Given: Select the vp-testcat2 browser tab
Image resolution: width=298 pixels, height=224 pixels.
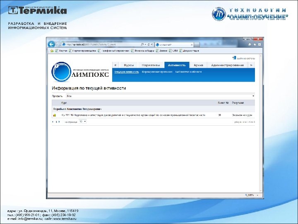Looking at the screenshot, I should (x=174, y=45).
